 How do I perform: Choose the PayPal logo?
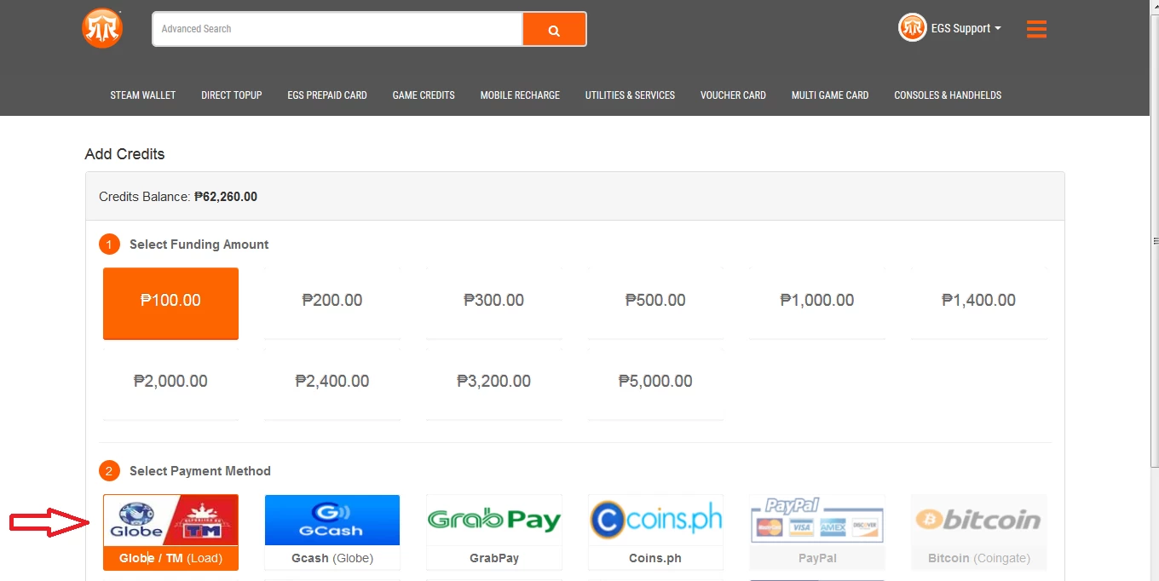click(817, 520)
